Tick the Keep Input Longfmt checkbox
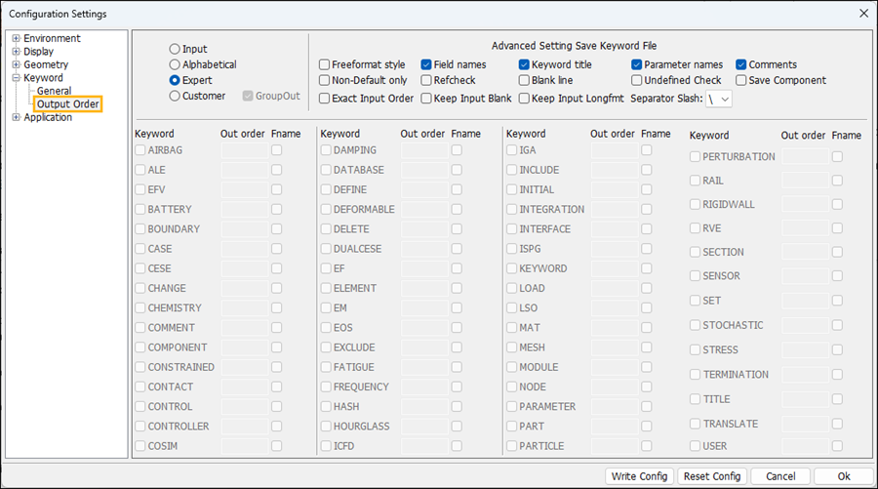 click(525, 99)
